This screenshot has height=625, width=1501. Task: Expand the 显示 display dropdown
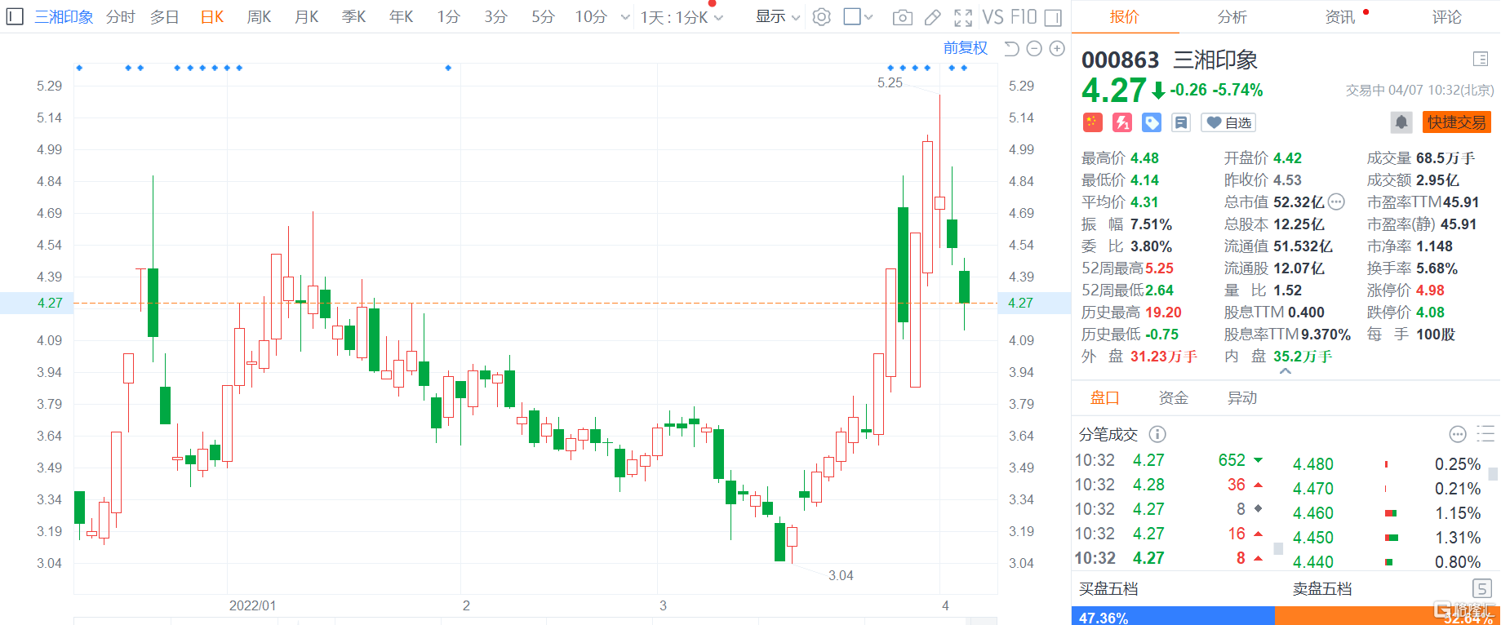(778, 16)
